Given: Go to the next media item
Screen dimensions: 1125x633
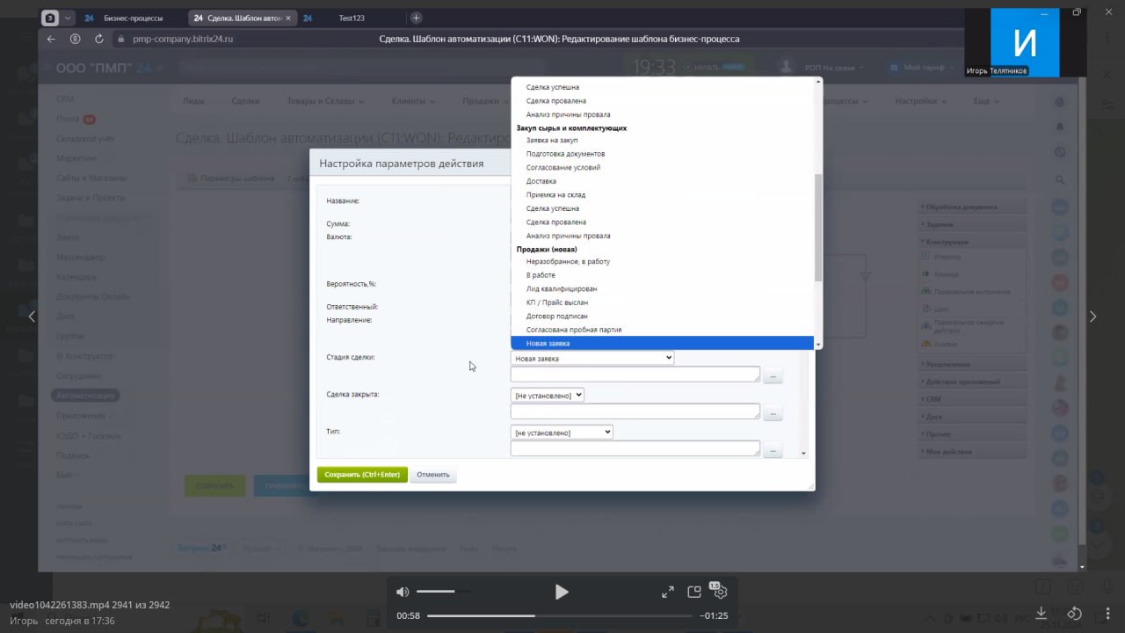Looking at the screenshot, I should [x=1092, y=316].
